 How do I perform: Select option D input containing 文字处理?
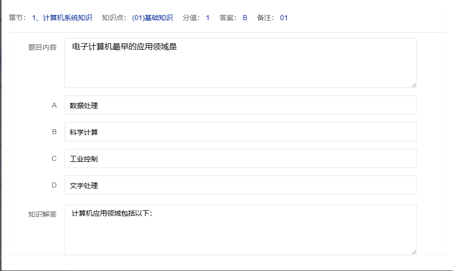[x=240, y=185]
